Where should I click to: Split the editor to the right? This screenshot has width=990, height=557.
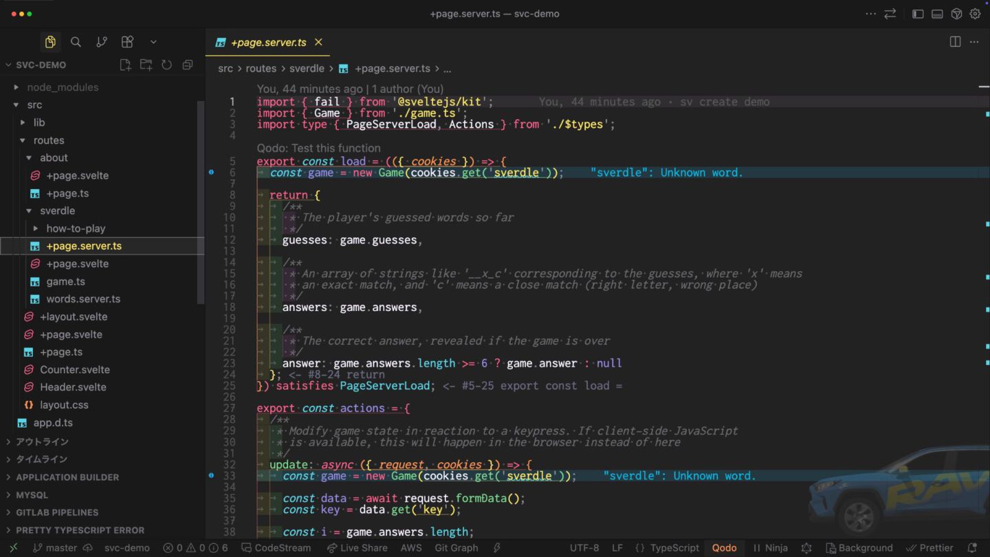[x=955, y=42]
